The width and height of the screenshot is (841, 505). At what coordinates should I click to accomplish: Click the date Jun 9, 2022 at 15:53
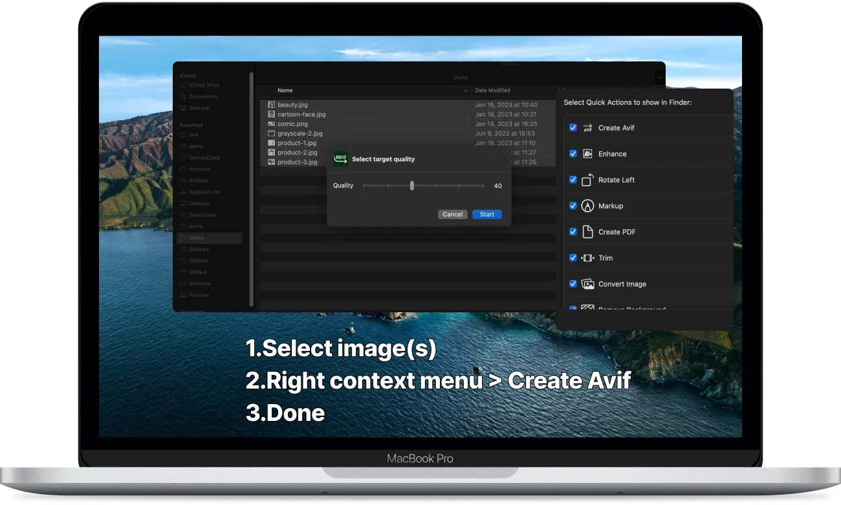[x=505, y=133]
